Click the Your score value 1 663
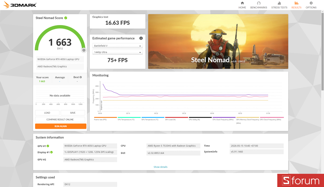 pos(42,81)
